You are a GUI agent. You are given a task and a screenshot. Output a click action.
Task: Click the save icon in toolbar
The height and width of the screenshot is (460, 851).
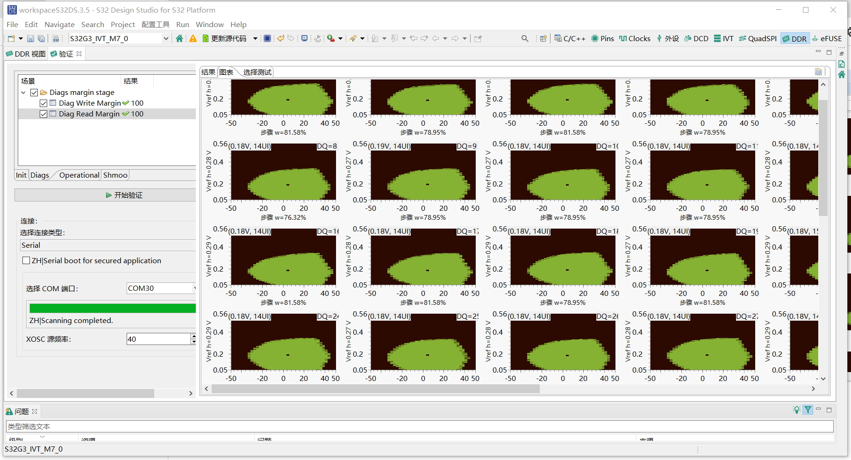click(30, 38)
